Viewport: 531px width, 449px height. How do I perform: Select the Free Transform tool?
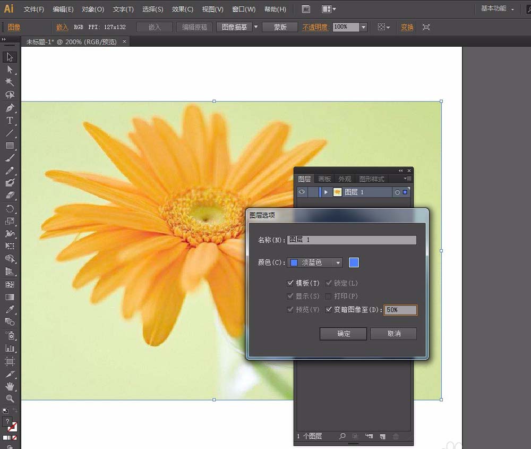[x=10, y=246]
